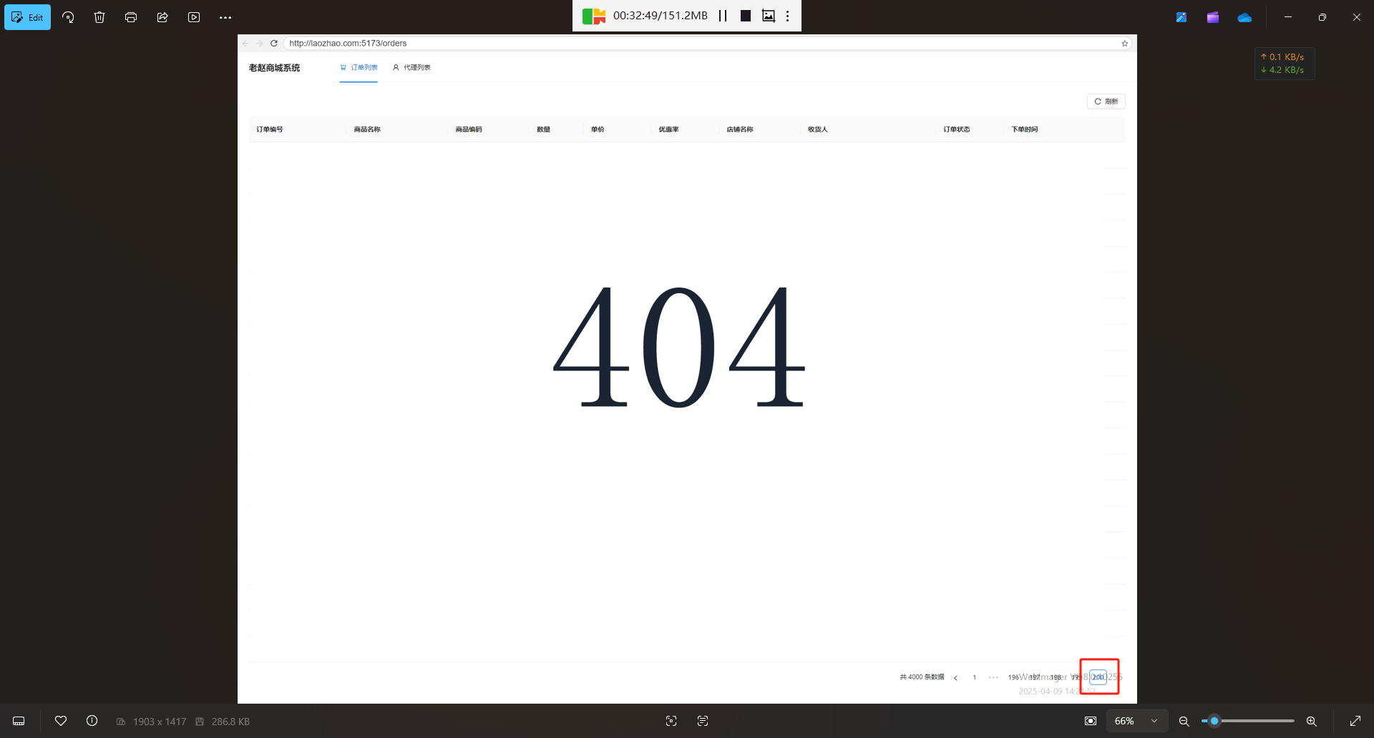Take a screenshot from the recorder bar

coord(768,16)
